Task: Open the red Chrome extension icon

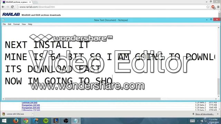Action: pos(213,7)
